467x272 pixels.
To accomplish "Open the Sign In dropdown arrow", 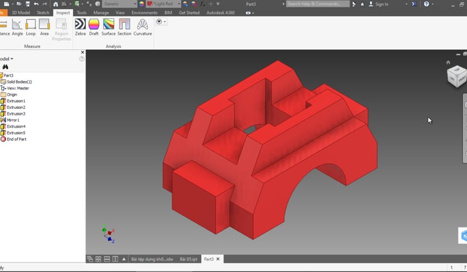I will 406,4.
